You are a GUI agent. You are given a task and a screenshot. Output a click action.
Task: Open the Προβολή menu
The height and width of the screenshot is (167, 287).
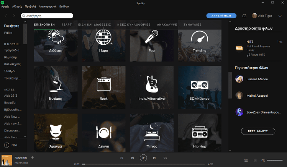30,6
